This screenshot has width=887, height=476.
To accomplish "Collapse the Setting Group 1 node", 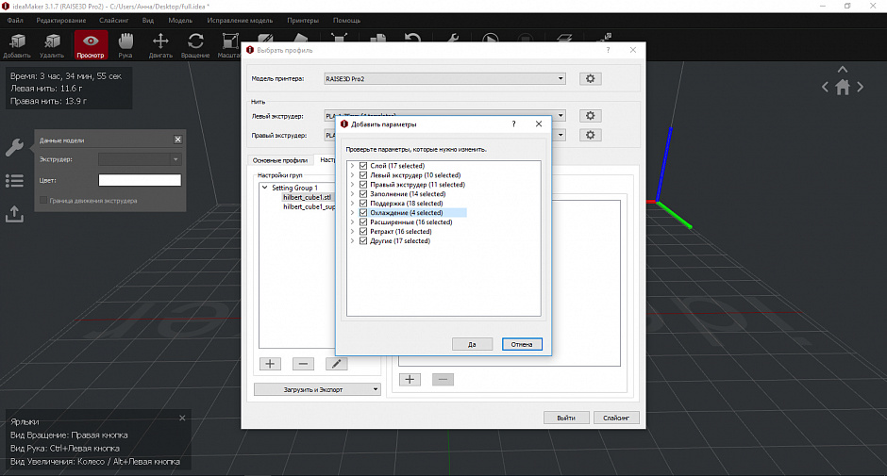I will tap(264, 188).
